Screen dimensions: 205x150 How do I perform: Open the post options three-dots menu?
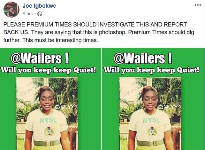click(198, 5)
